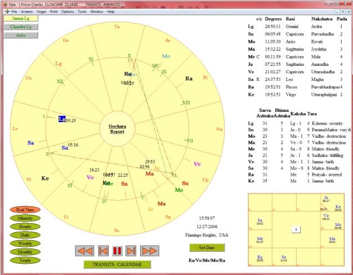
Task: Click the Ju row nakshatra Anuradha
Action: click(x=320, y=64)
